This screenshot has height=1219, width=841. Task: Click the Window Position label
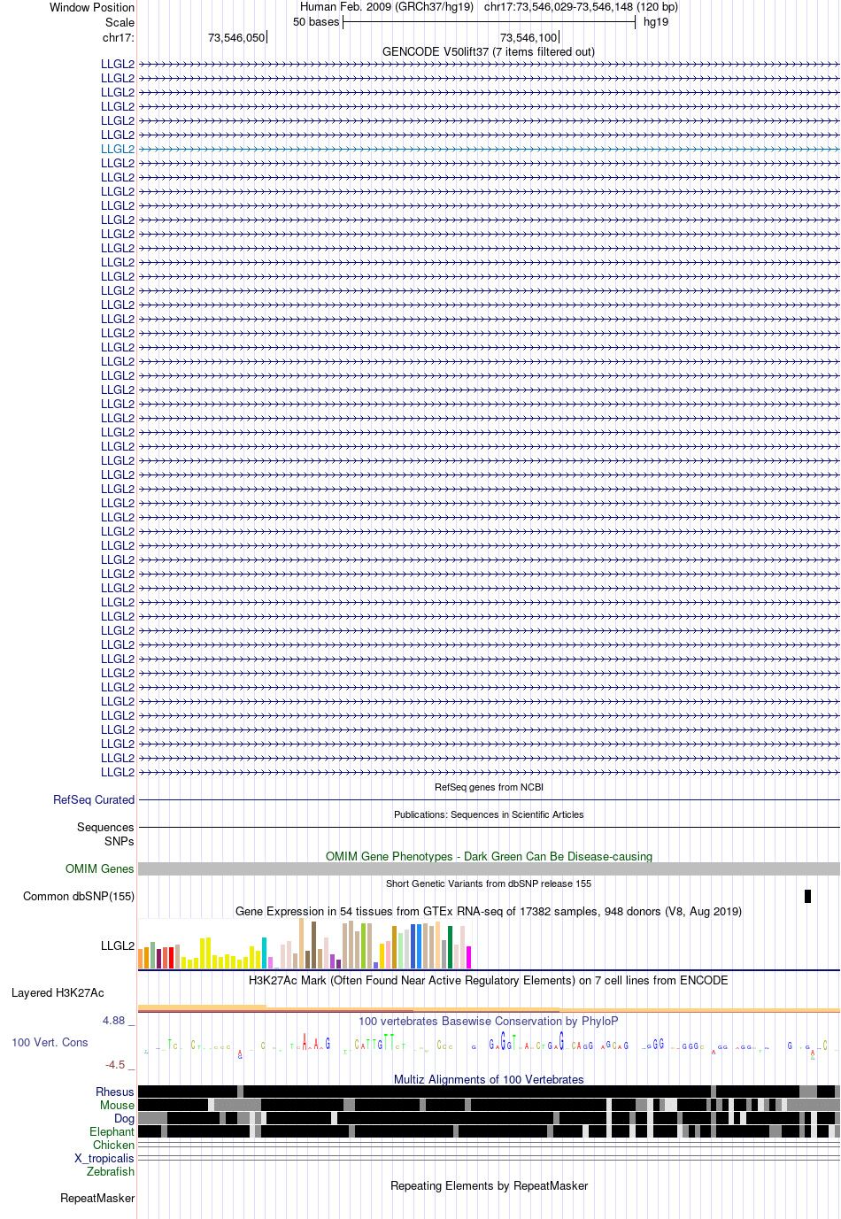click(x=92, y=7)
